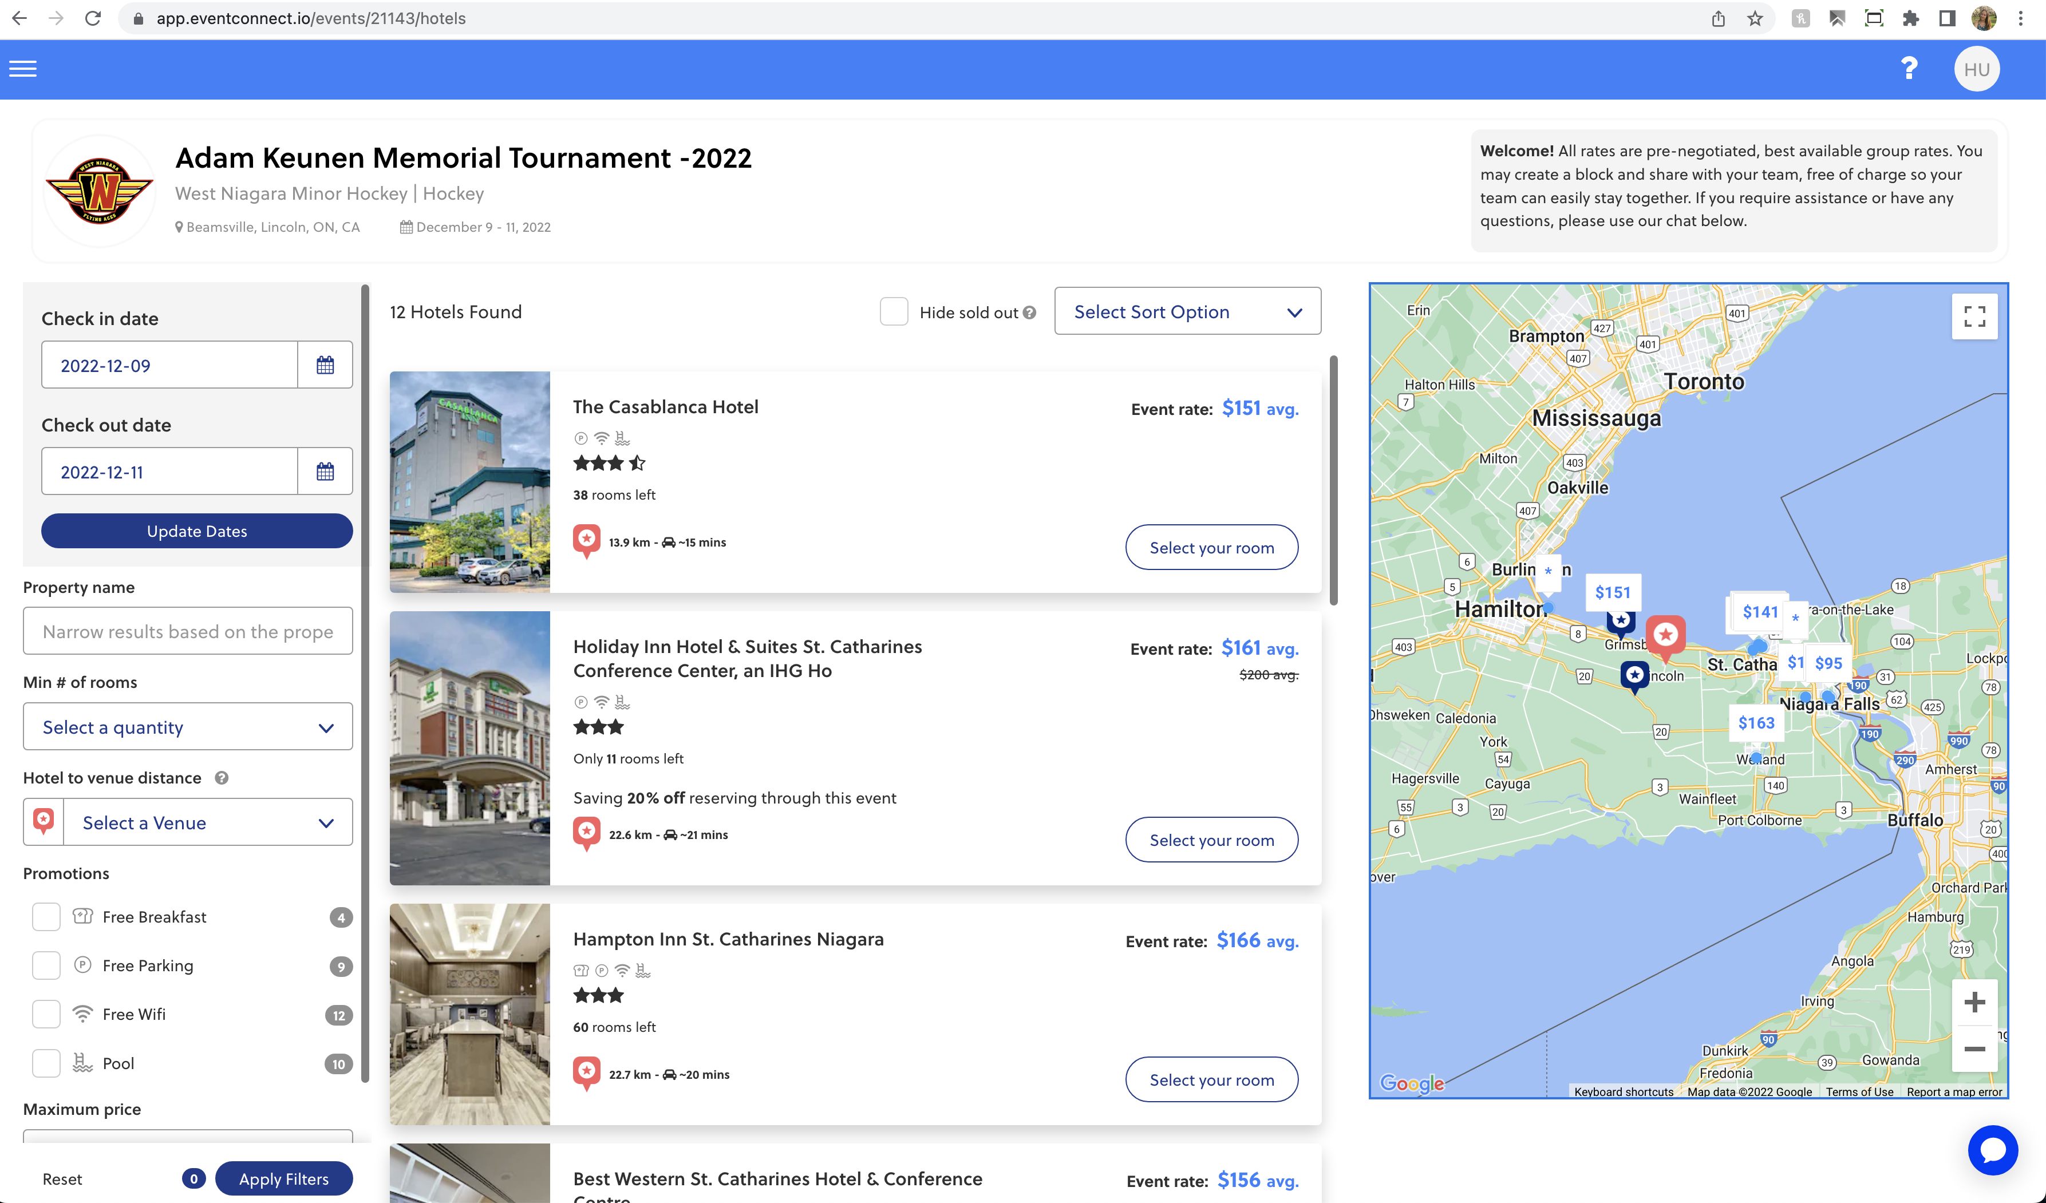
Task: Click Adam Keunen Memorial Tournament -2022 heading
Action: (x=464, y=157)
